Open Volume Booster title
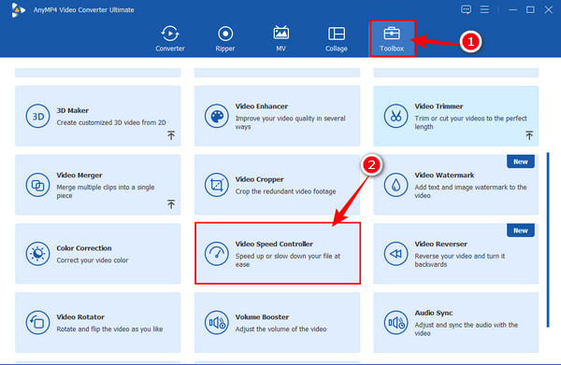This screenshot has height=365, width=561. point(262,316)
